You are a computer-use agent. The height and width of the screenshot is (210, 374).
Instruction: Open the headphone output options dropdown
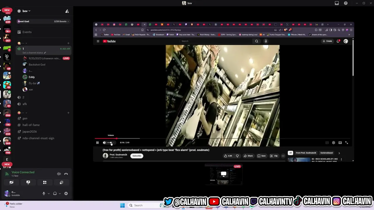coord(60,193)
